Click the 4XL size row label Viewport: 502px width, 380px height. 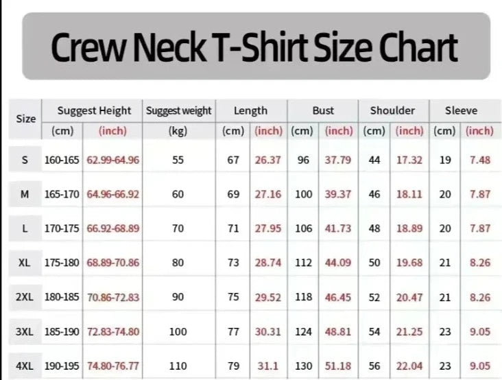[x=25, y=366]
